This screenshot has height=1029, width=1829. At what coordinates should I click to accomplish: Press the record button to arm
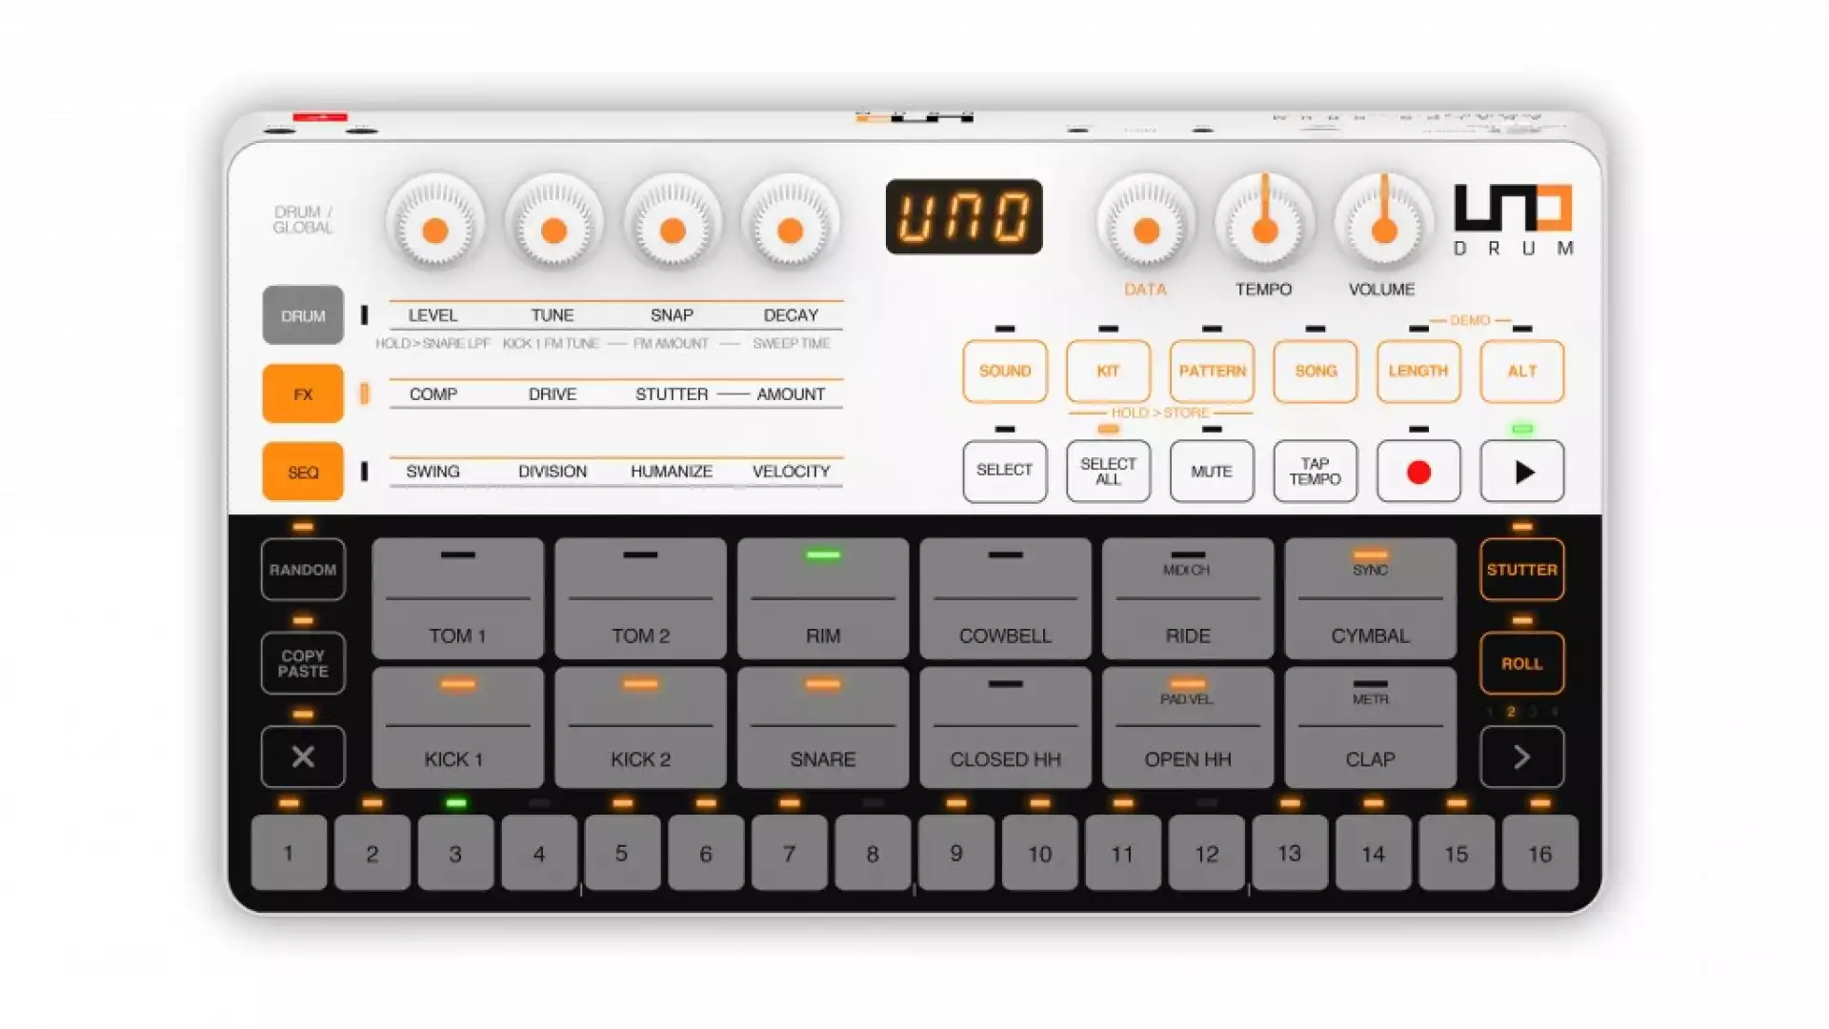click(x=1417, y=472)
